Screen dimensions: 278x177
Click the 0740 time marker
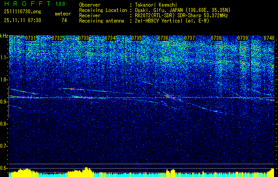tap(269, 38)
